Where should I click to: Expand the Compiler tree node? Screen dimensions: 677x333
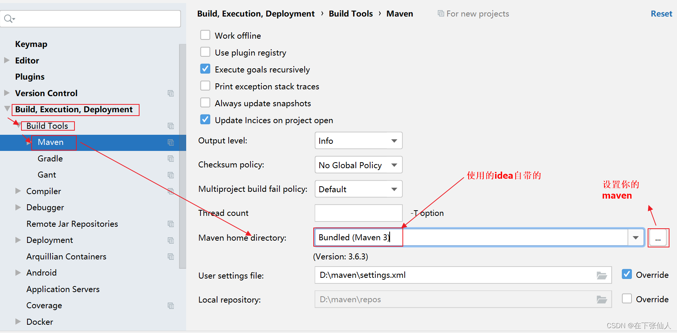(18, 191)
